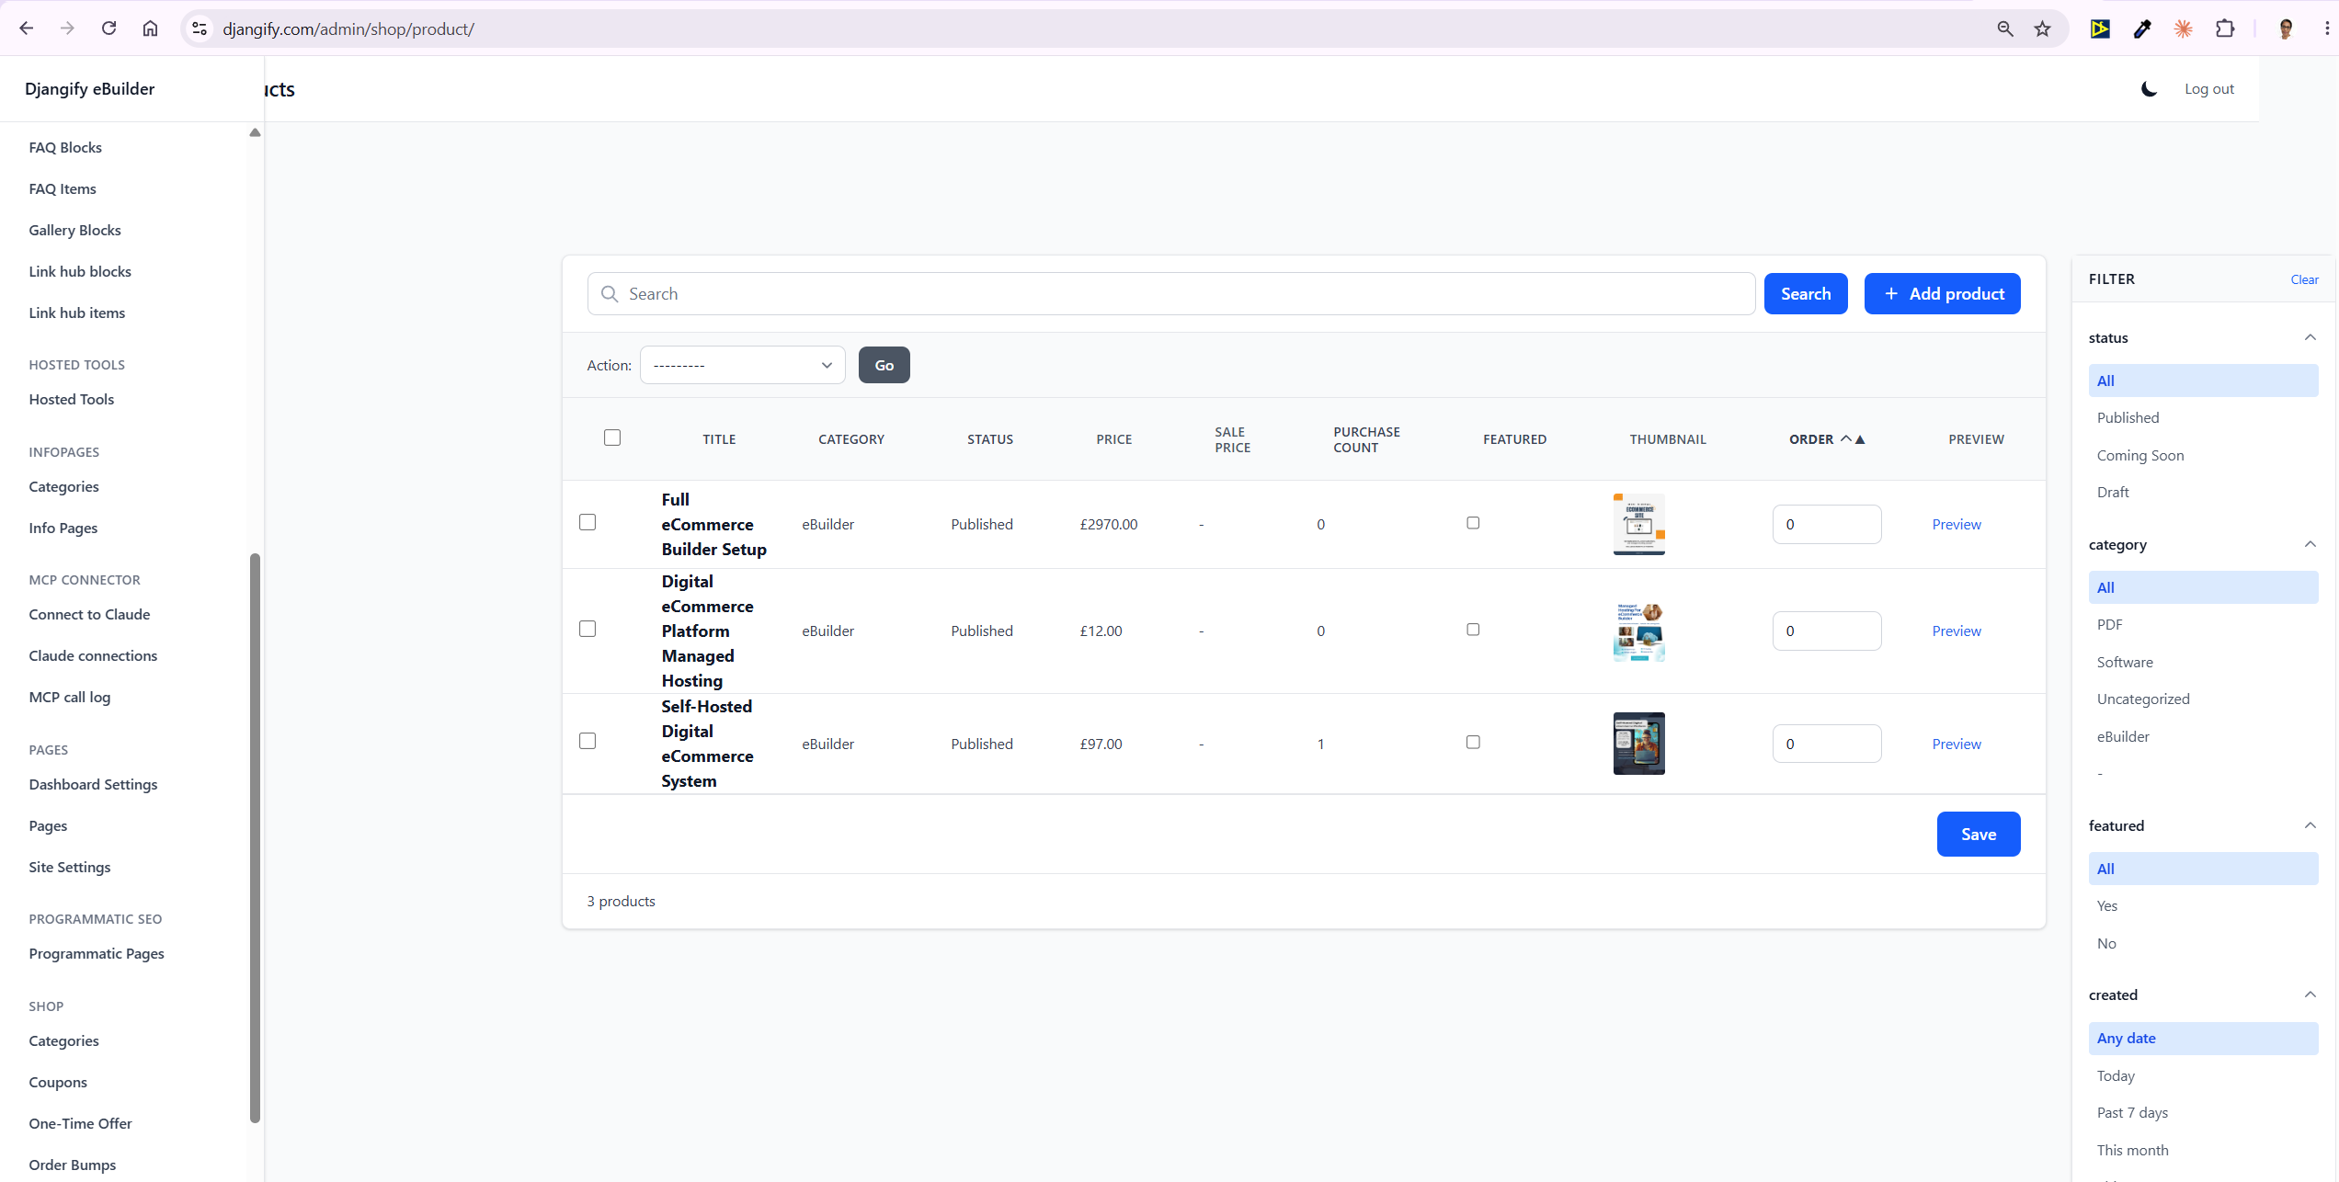Select the Digital eCommerce Platform Managed Hosting row checkbox
This screenshot has height=1182, width=2339.
[x=588, y=629]
